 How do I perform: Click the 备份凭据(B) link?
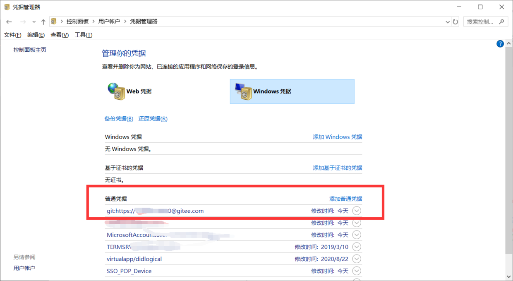(119, 119)
